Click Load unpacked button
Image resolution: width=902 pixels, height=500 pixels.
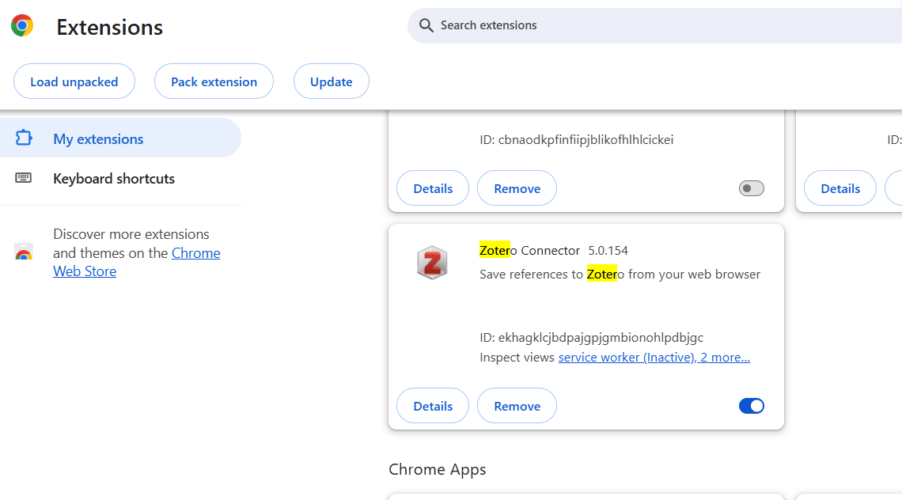pyautogui.click(x=74, y=81)
